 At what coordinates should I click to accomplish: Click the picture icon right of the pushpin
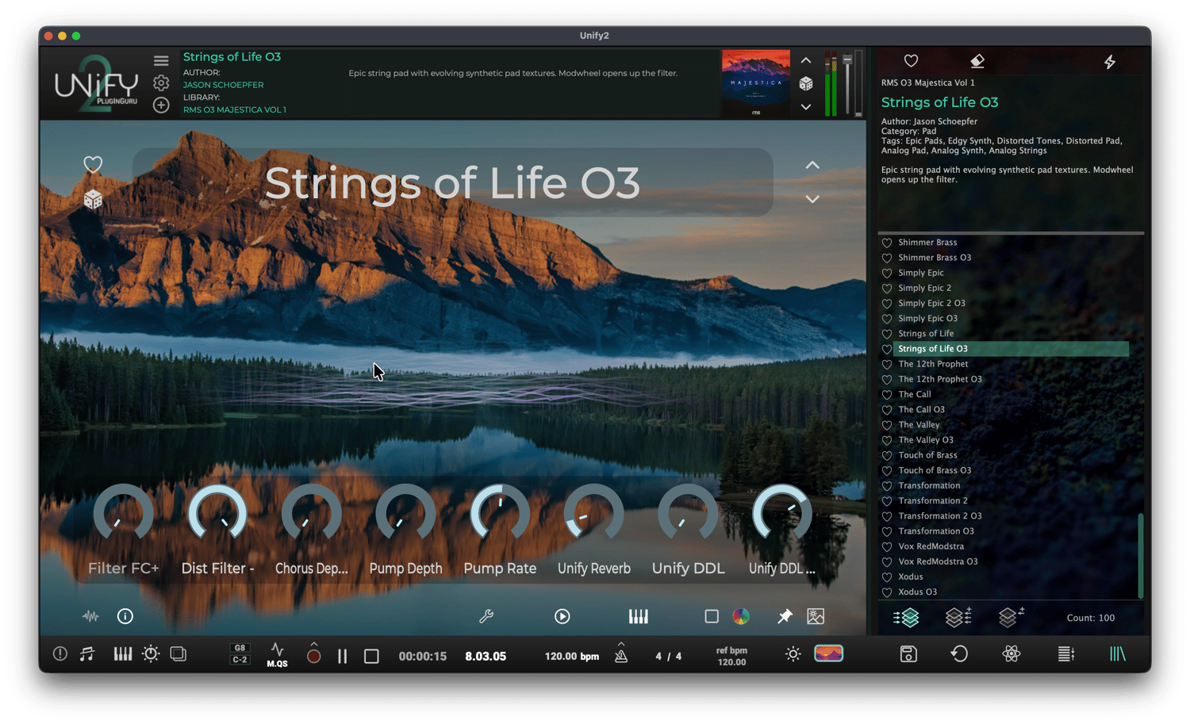pyautogui.click(x=816, y=616)
